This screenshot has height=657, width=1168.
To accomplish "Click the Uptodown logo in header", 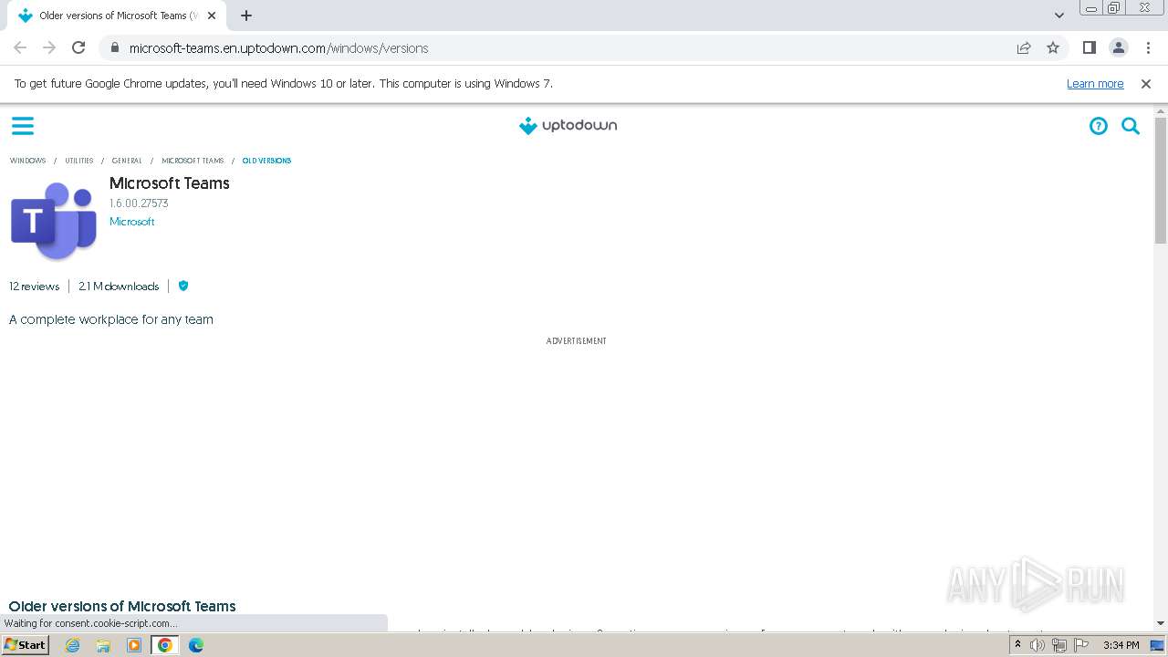I will [x=568, y=126].
